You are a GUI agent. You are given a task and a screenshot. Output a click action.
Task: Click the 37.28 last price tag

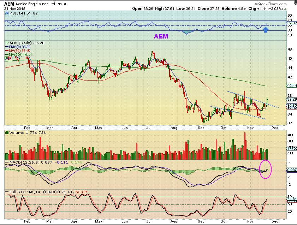(x=292, y=99)
